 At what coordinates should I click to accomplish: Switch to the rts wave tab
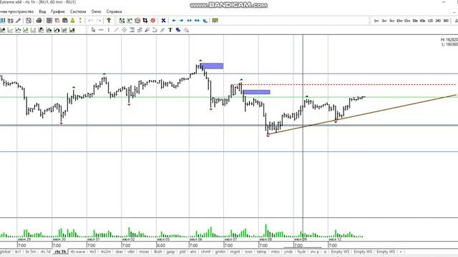click(78, 251)
